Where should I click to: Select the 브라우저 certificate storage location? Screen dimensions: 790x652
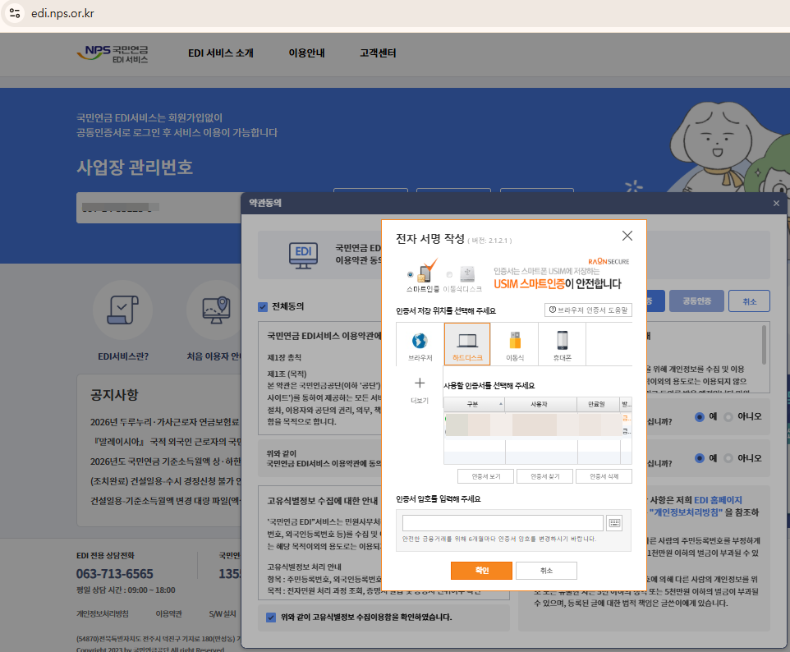(420, 345)
